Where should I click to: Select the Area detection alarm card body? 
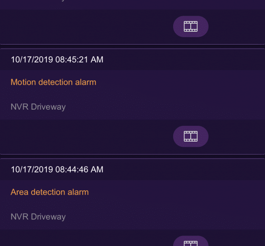click(132, 205)
